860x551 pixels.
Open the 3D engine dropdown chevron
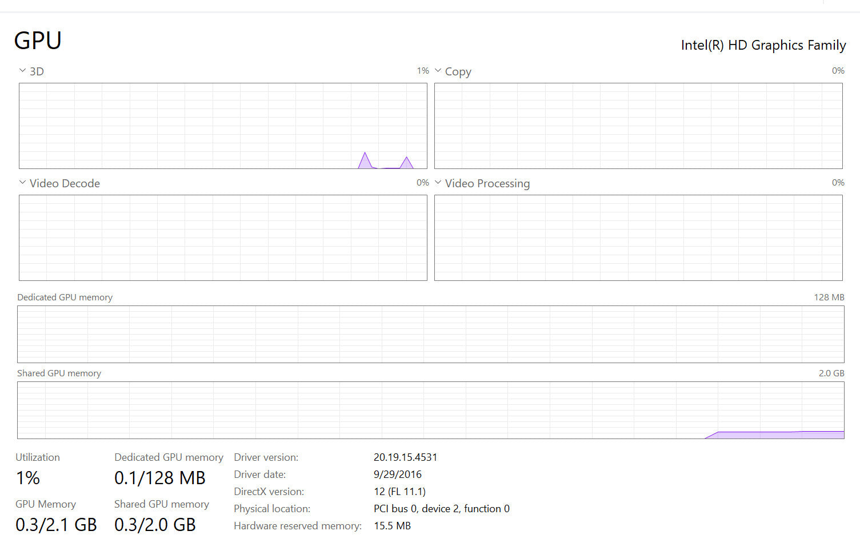22,71
